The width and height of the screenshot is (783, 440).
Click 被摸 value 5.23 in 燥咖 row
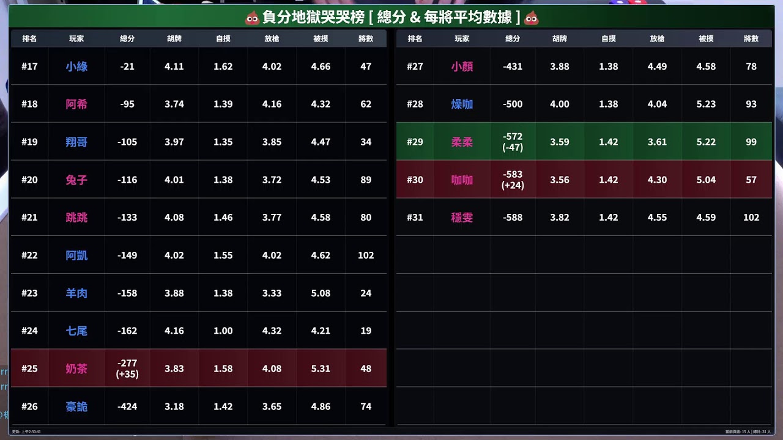[706, 104]
